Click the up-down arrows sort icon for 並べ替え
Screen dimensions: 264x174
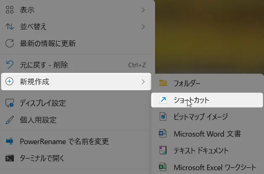pos(9,26)
